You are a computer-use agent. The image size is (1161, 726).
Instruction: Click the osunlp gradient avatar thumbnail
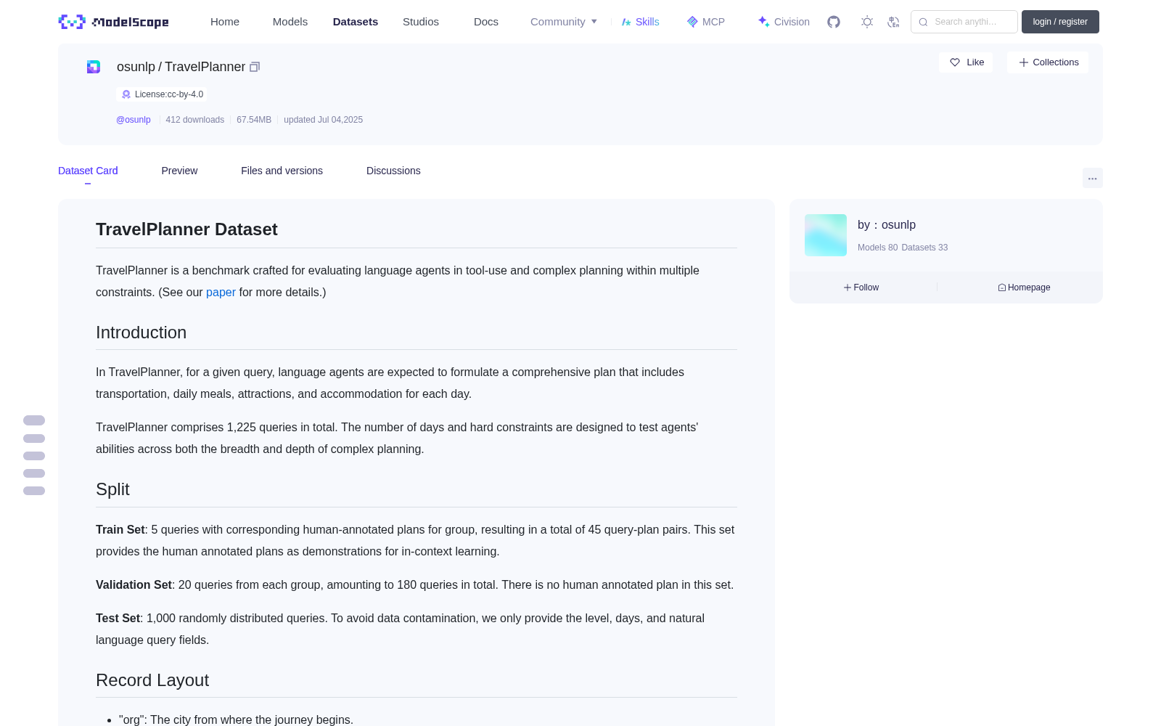click(x=826, y=235)
